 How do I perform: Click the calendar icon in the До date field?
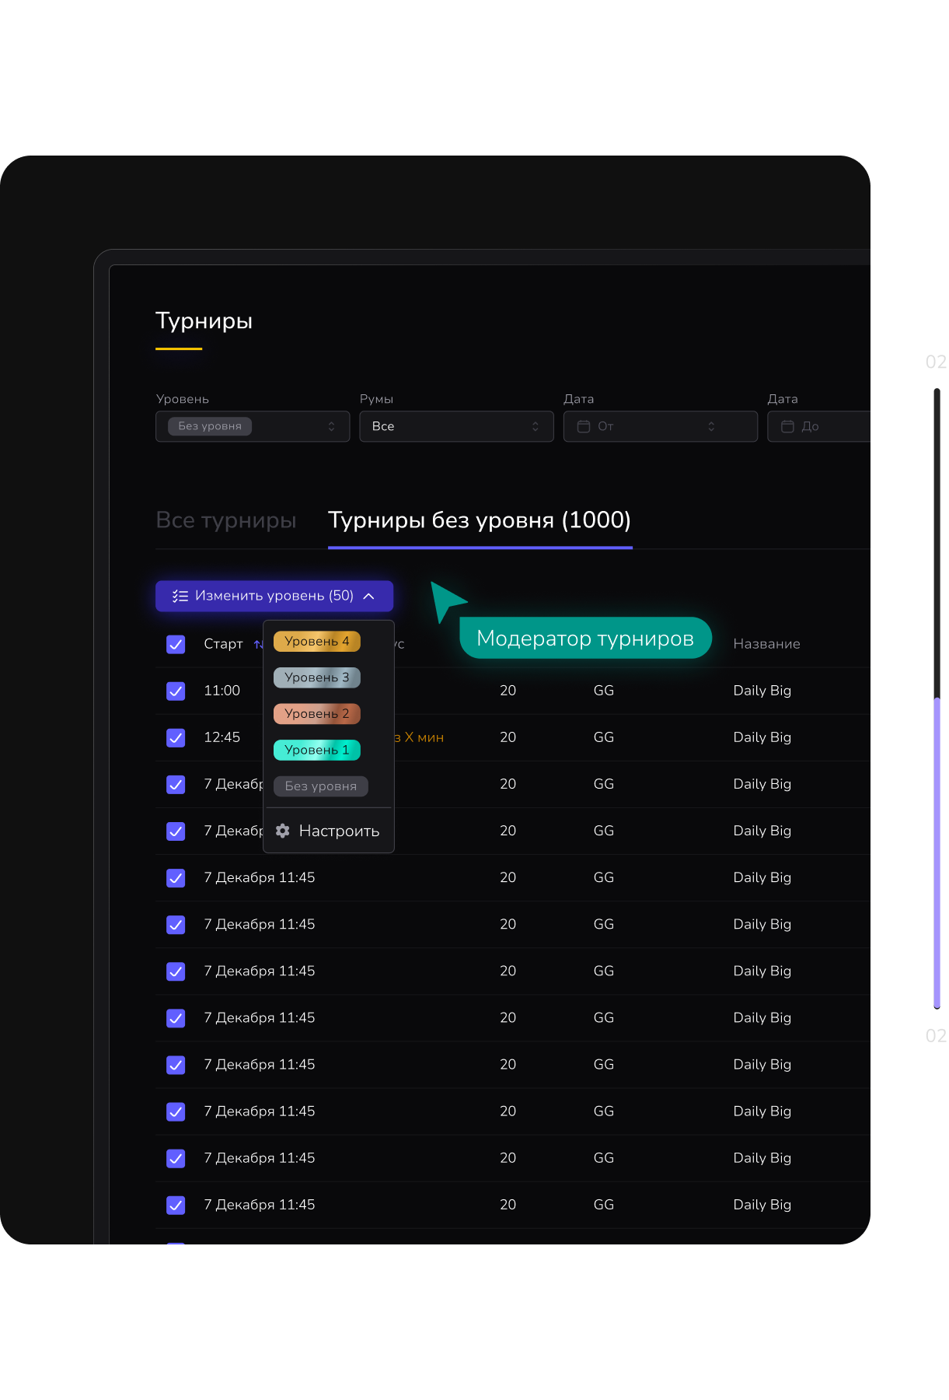pyautogui.click(x=787, y=426)
